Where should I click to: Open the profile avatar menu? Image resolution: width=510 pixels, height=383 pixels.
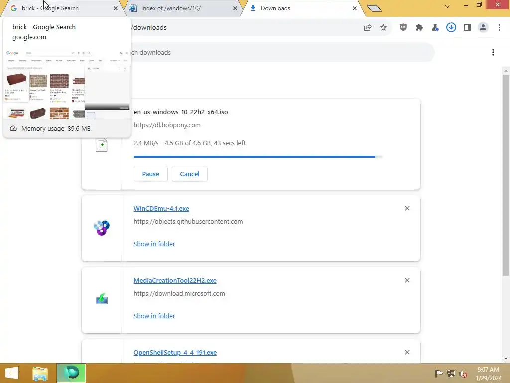click(x=483, y=28)
